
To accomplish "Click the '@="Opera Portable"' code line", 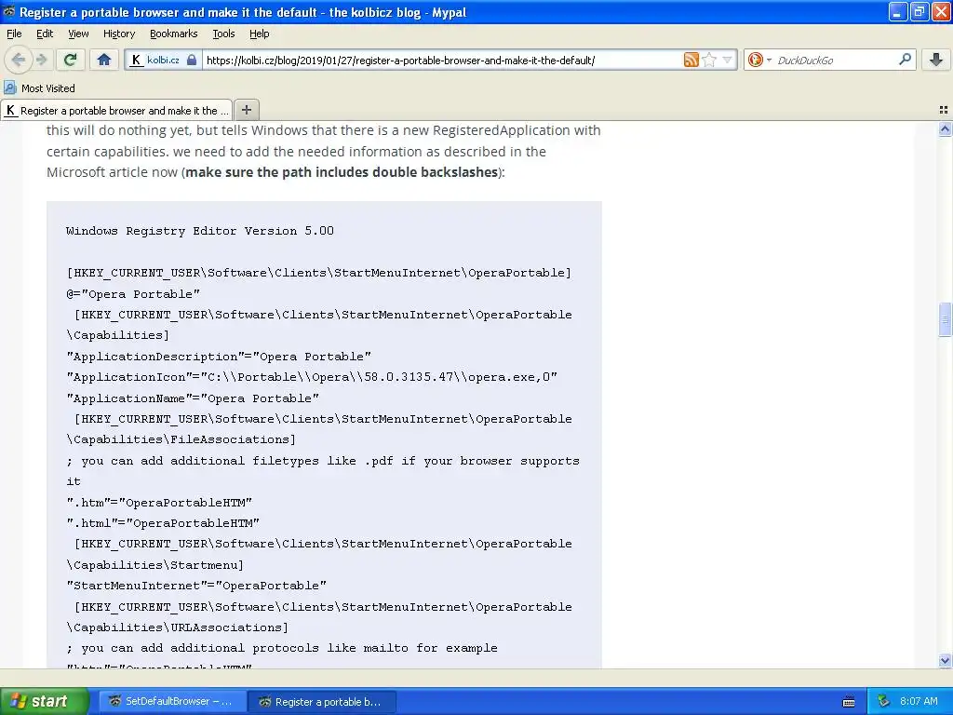I will coord(133,293).
